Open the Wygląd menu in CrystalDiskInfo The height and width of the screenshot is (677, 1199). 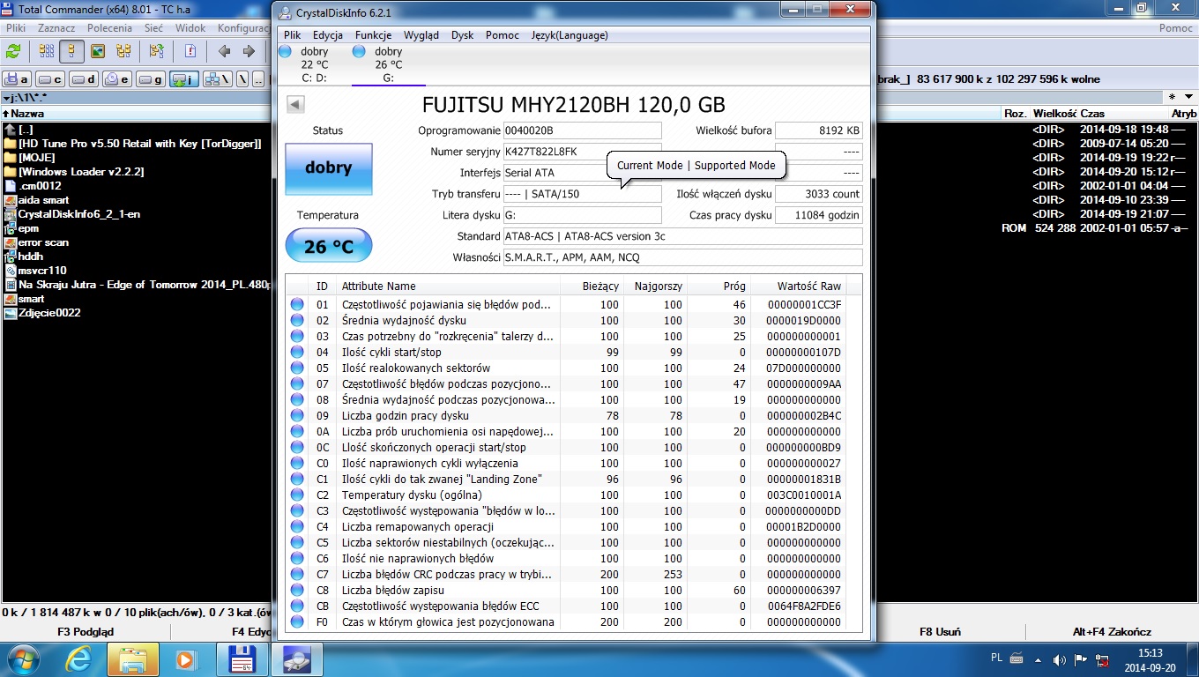tap(421, 35)
